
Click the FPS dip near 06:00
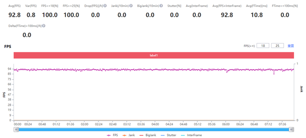(x=227, y=72)
